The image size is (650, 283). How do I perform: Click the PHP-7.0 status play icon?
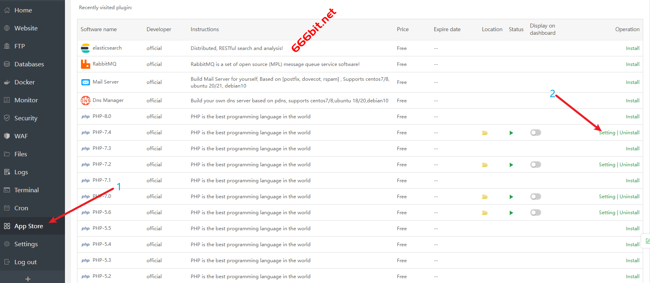point(511,197)
